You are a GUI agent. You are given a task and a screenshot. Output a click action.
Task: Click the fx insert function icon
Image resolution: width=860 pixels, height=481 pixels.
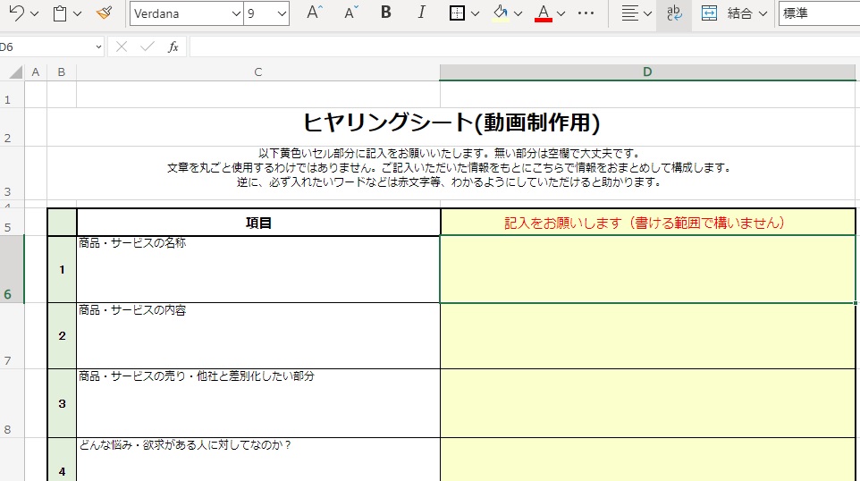click(173, 47)
